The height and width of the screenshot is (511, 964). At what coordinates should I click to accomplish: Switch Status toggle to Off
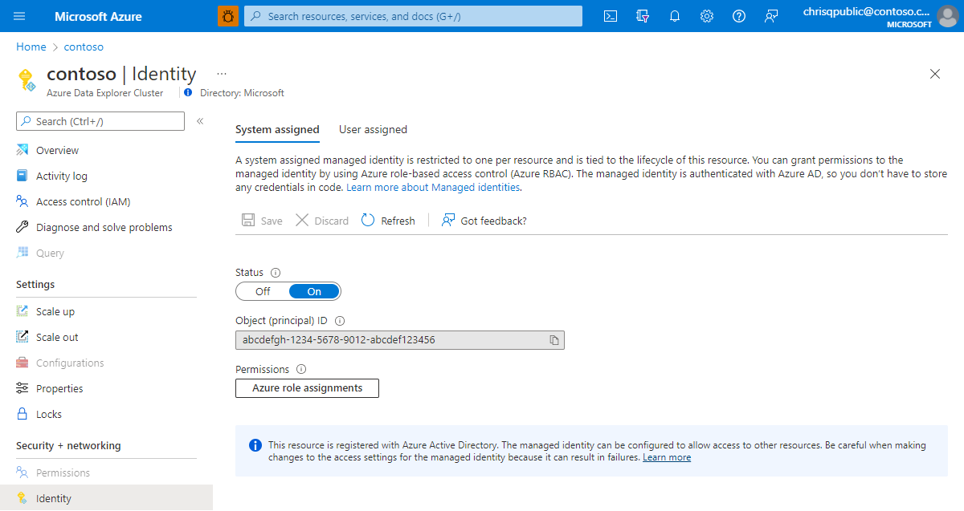263,291
